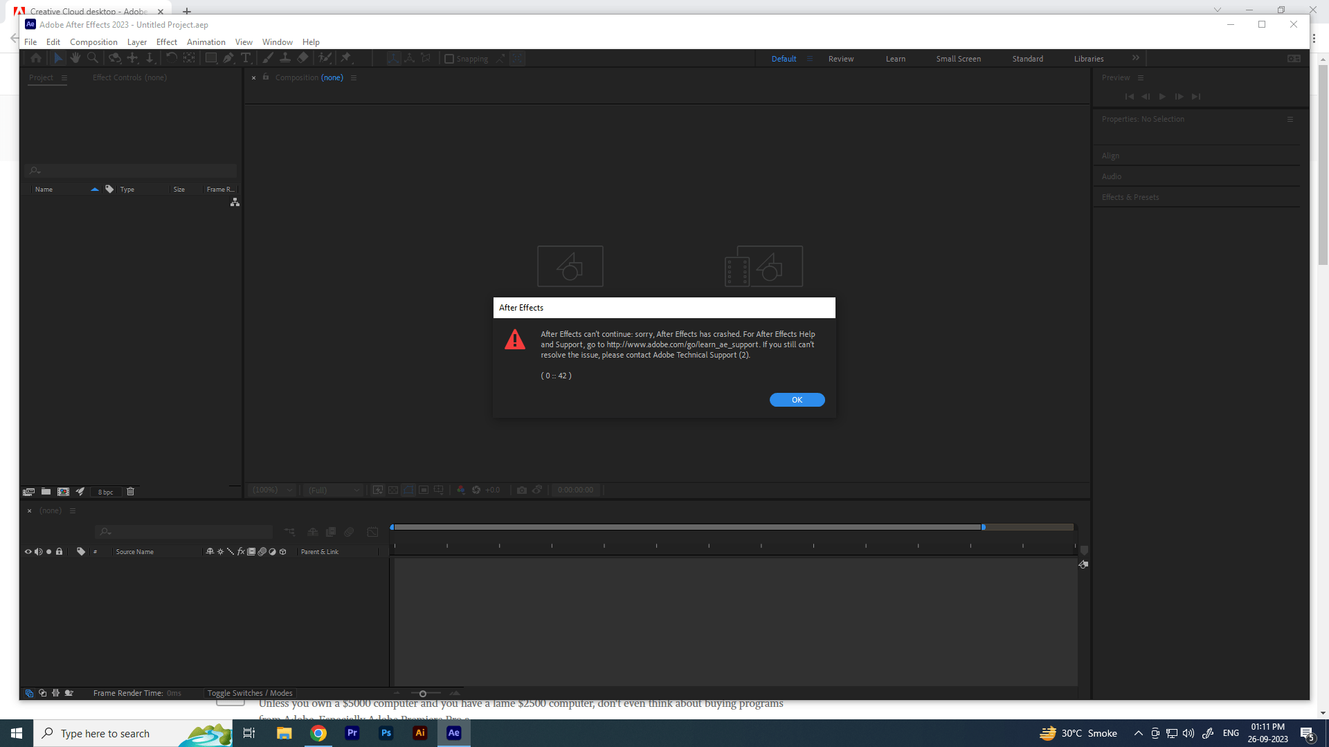The width and height of the screenshot is (1329, 747).
Task: Select the Type tool
Action: (x=247, y=58)
